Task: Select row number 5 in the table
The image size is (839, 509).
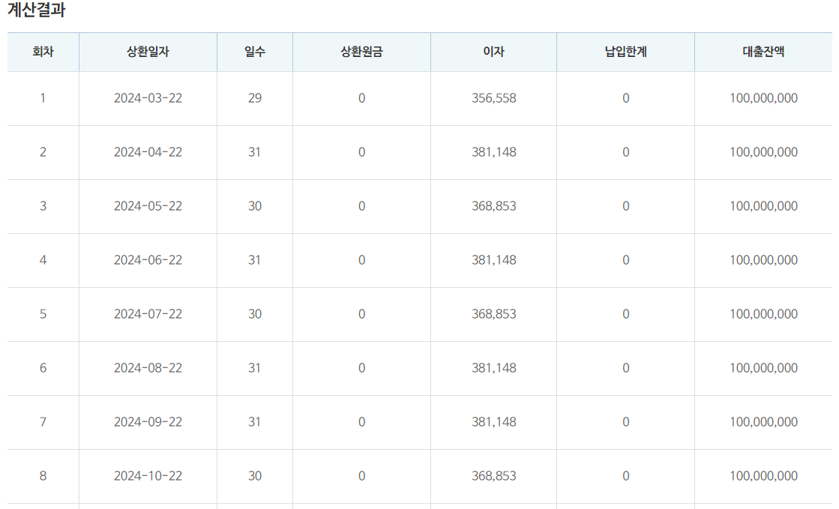Action: (42, 314)
